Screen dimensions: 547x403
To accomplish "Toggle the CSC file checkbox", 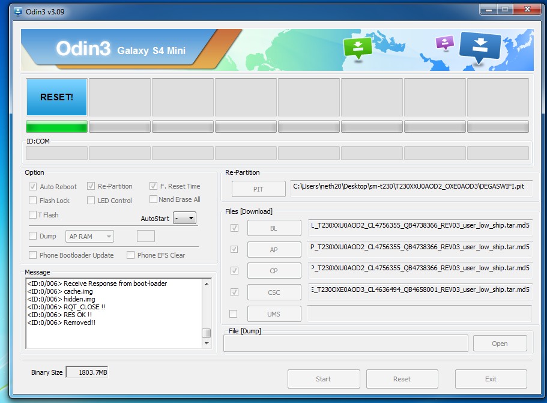I will 234,292.
